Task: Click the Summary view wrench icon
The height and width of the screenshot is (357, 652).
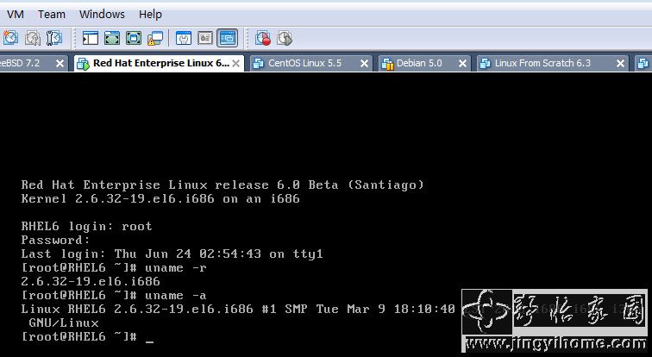Action: point(183,38)
